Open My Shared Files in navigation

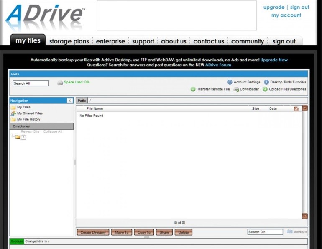point(30,113)
